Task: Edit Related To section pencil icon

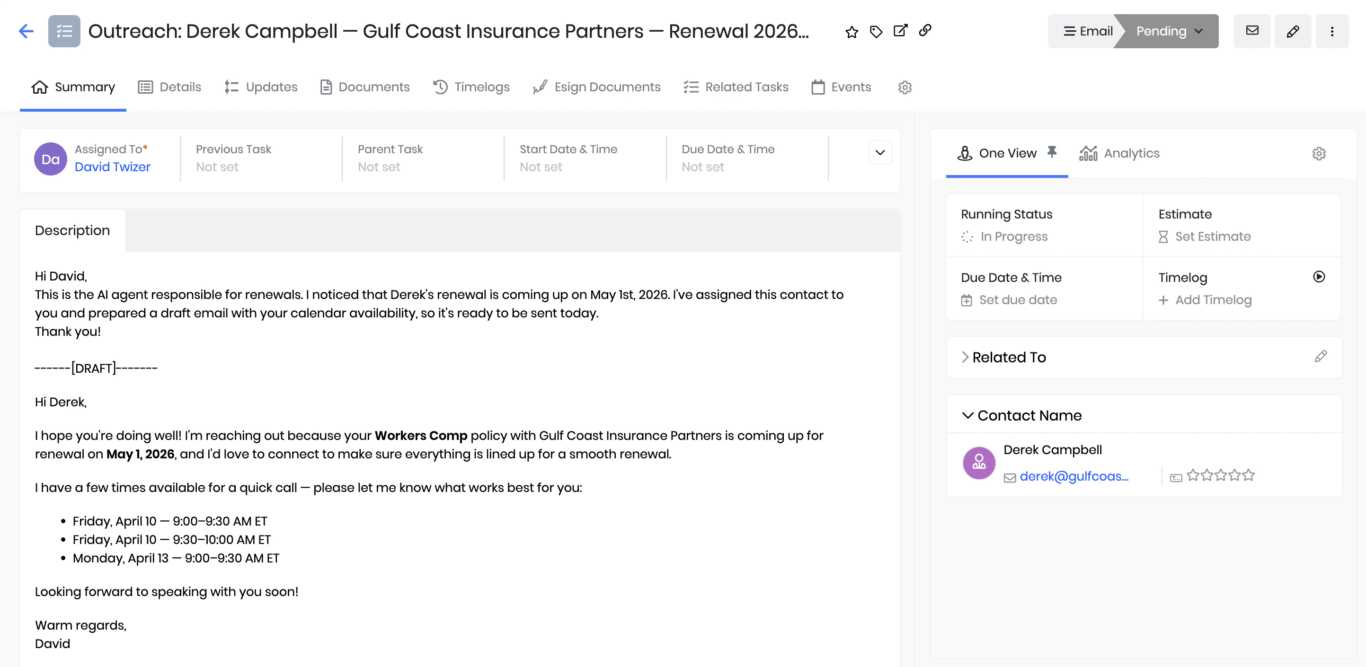Action: point(1321,357)
